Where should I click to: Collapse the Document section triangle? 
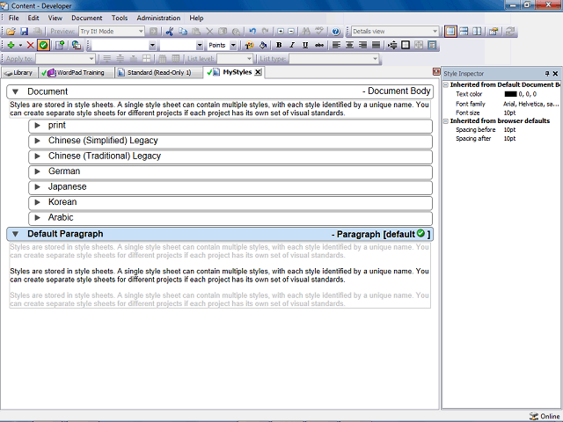16,91
